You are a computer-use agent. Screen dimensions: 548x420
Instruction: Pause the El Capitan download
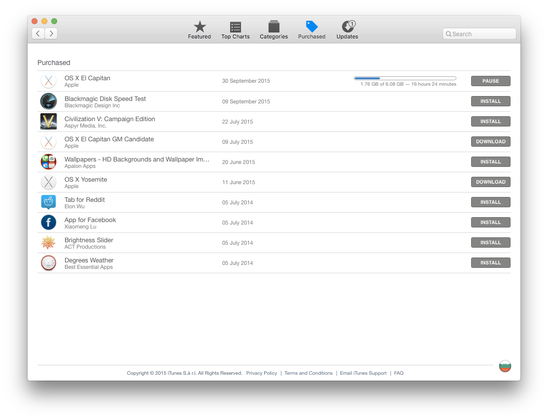pos(491,81)
